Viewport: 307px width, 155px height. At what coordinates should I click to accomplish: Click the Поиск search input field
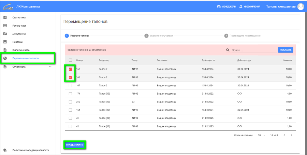pos(254,50)
